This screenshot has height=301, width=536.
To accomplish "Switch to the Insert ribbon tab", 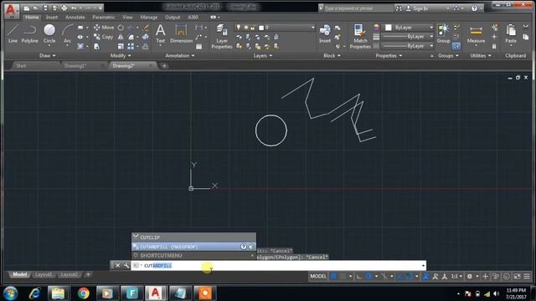I will [x=52, y=17].
